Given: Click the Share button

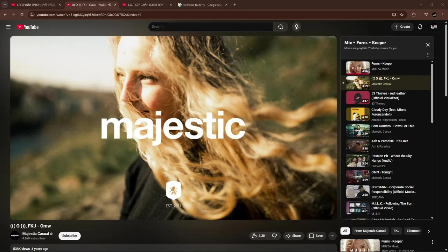Looking at the screenshot, I should (x=293, y=236).
